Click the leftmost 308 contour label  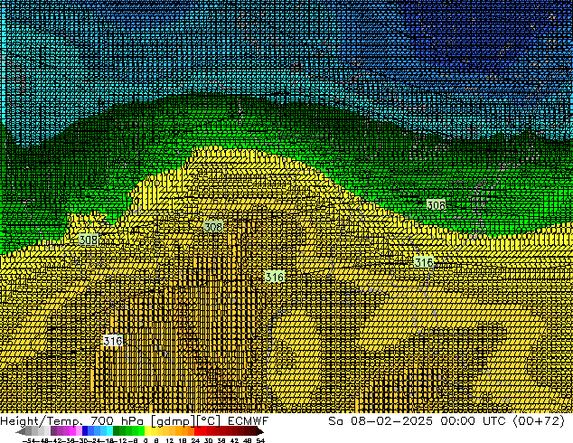89,240
